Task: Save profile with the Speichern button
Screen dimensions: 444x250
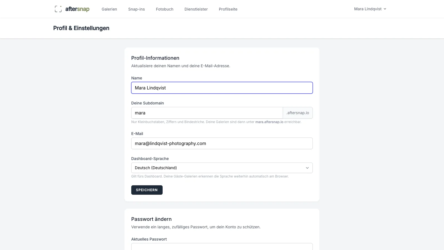Action: click(147, 190)
